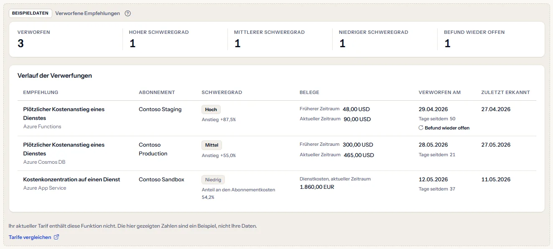Click the BEISPIELDATEN badge
The height and width of the screenshot is (249, 553).
[31, 13]
